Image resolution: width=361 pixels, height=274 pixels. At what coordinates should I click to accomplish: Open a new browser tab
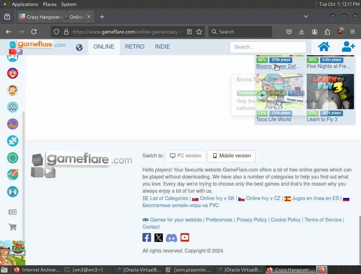tap(102, 17)
